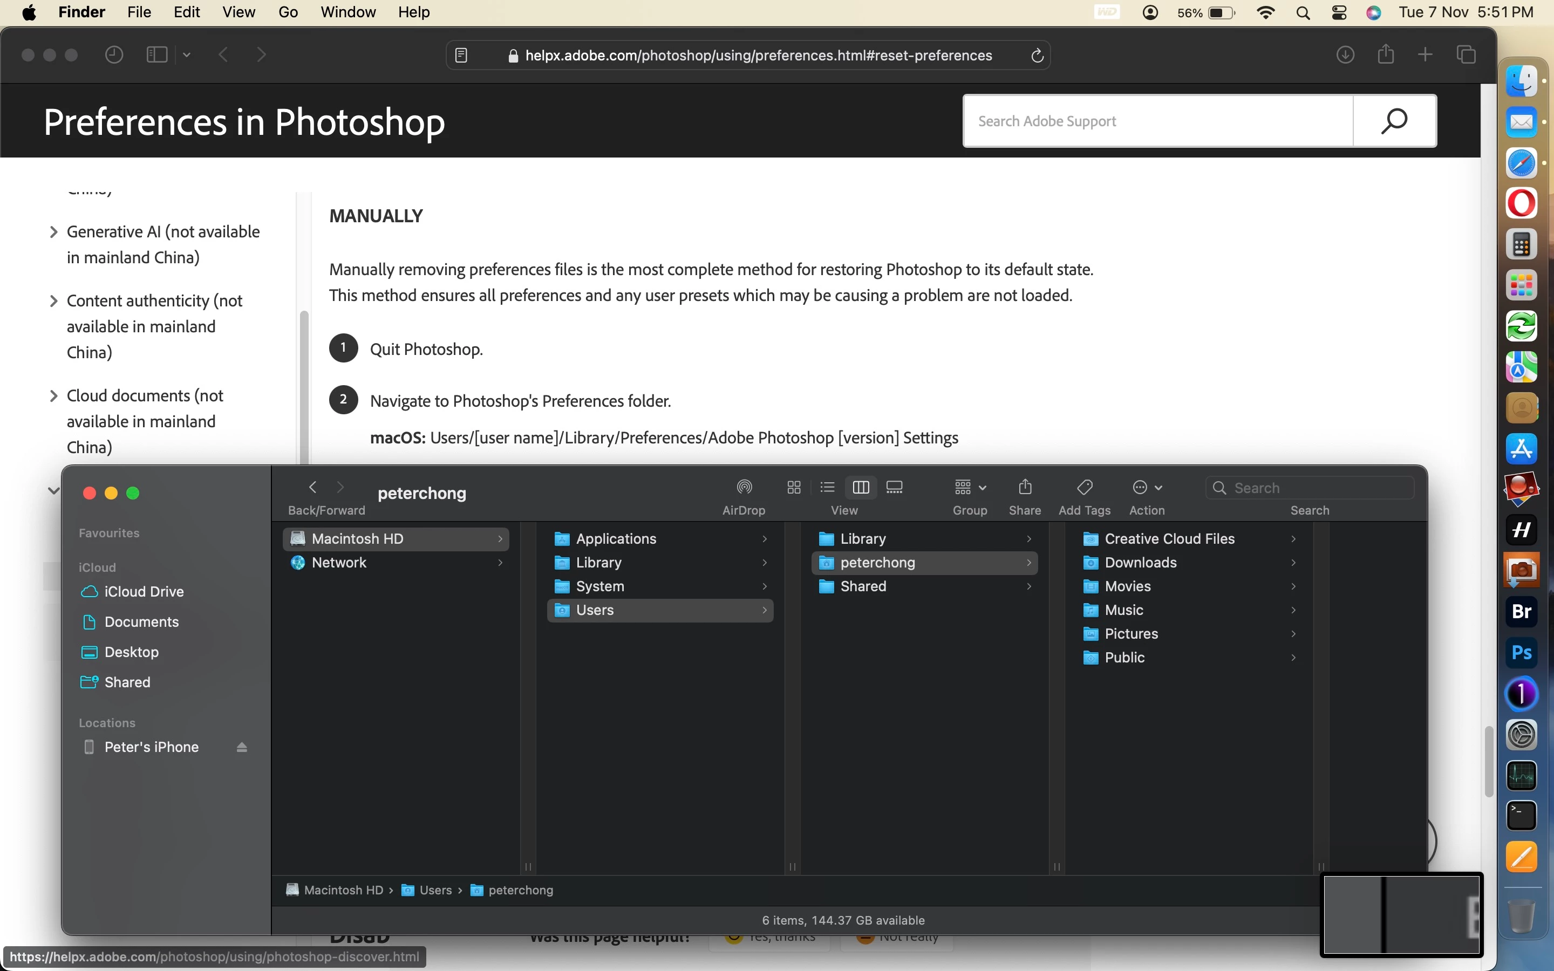The image size is (1554, 971).
Task: Click the AirDrop icon in Finder toolbar
Action: point(744,488)
